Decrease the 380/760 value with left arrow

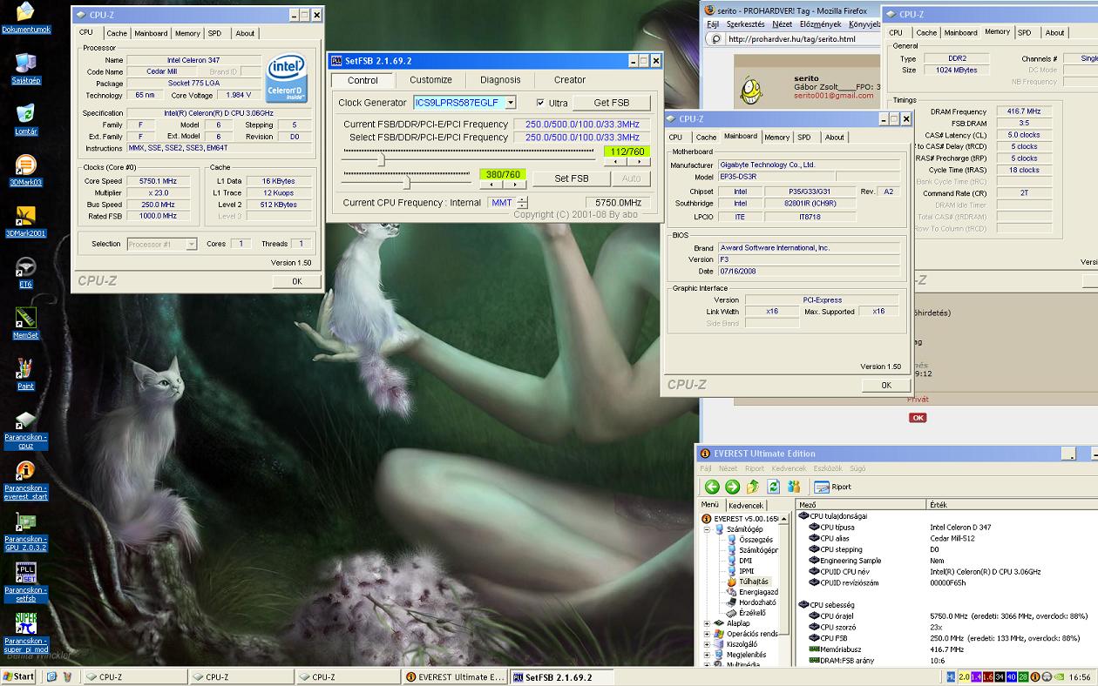[x=491, y=185]
